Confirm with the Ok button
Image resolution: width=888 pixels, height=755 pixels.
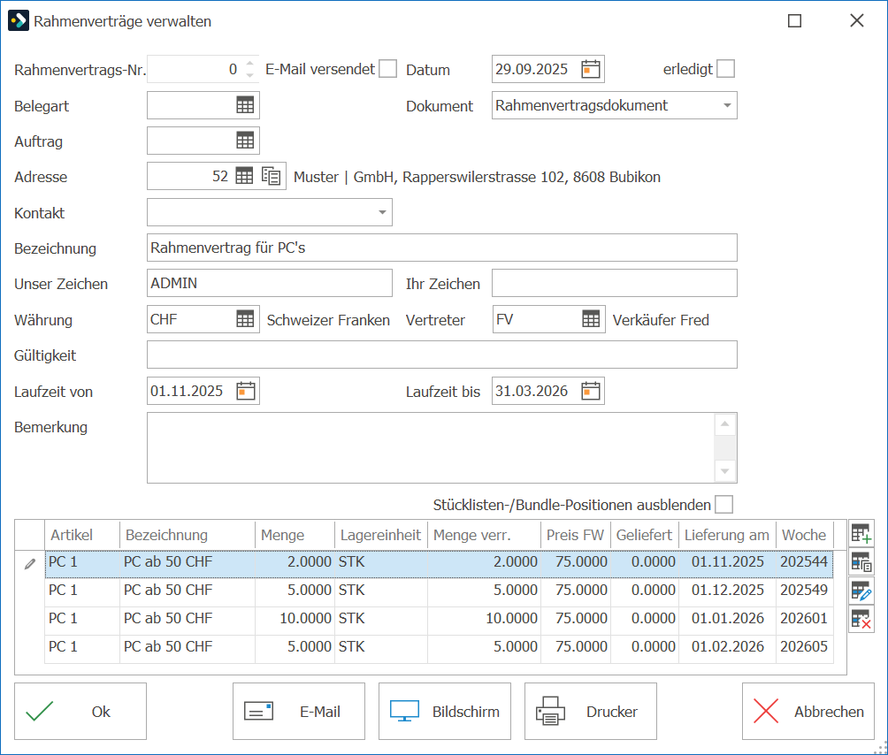tap(80, 712)
